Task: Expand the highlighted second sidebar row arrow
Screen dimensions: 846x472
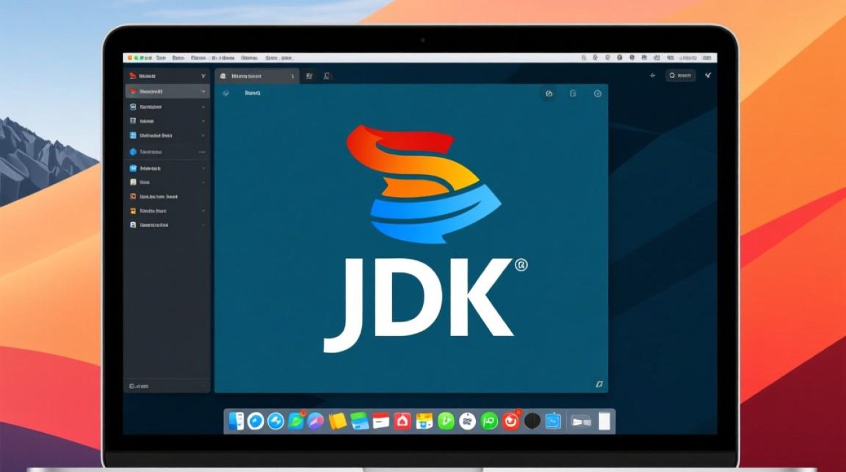Action: (x=203, y=91)
